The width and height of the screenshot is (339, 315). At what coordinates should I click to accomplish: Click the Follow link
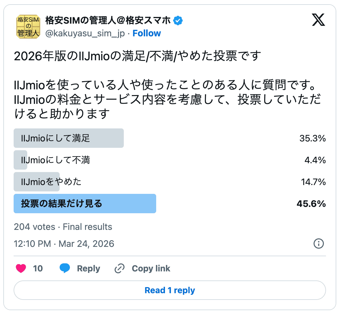coord(147,33)
